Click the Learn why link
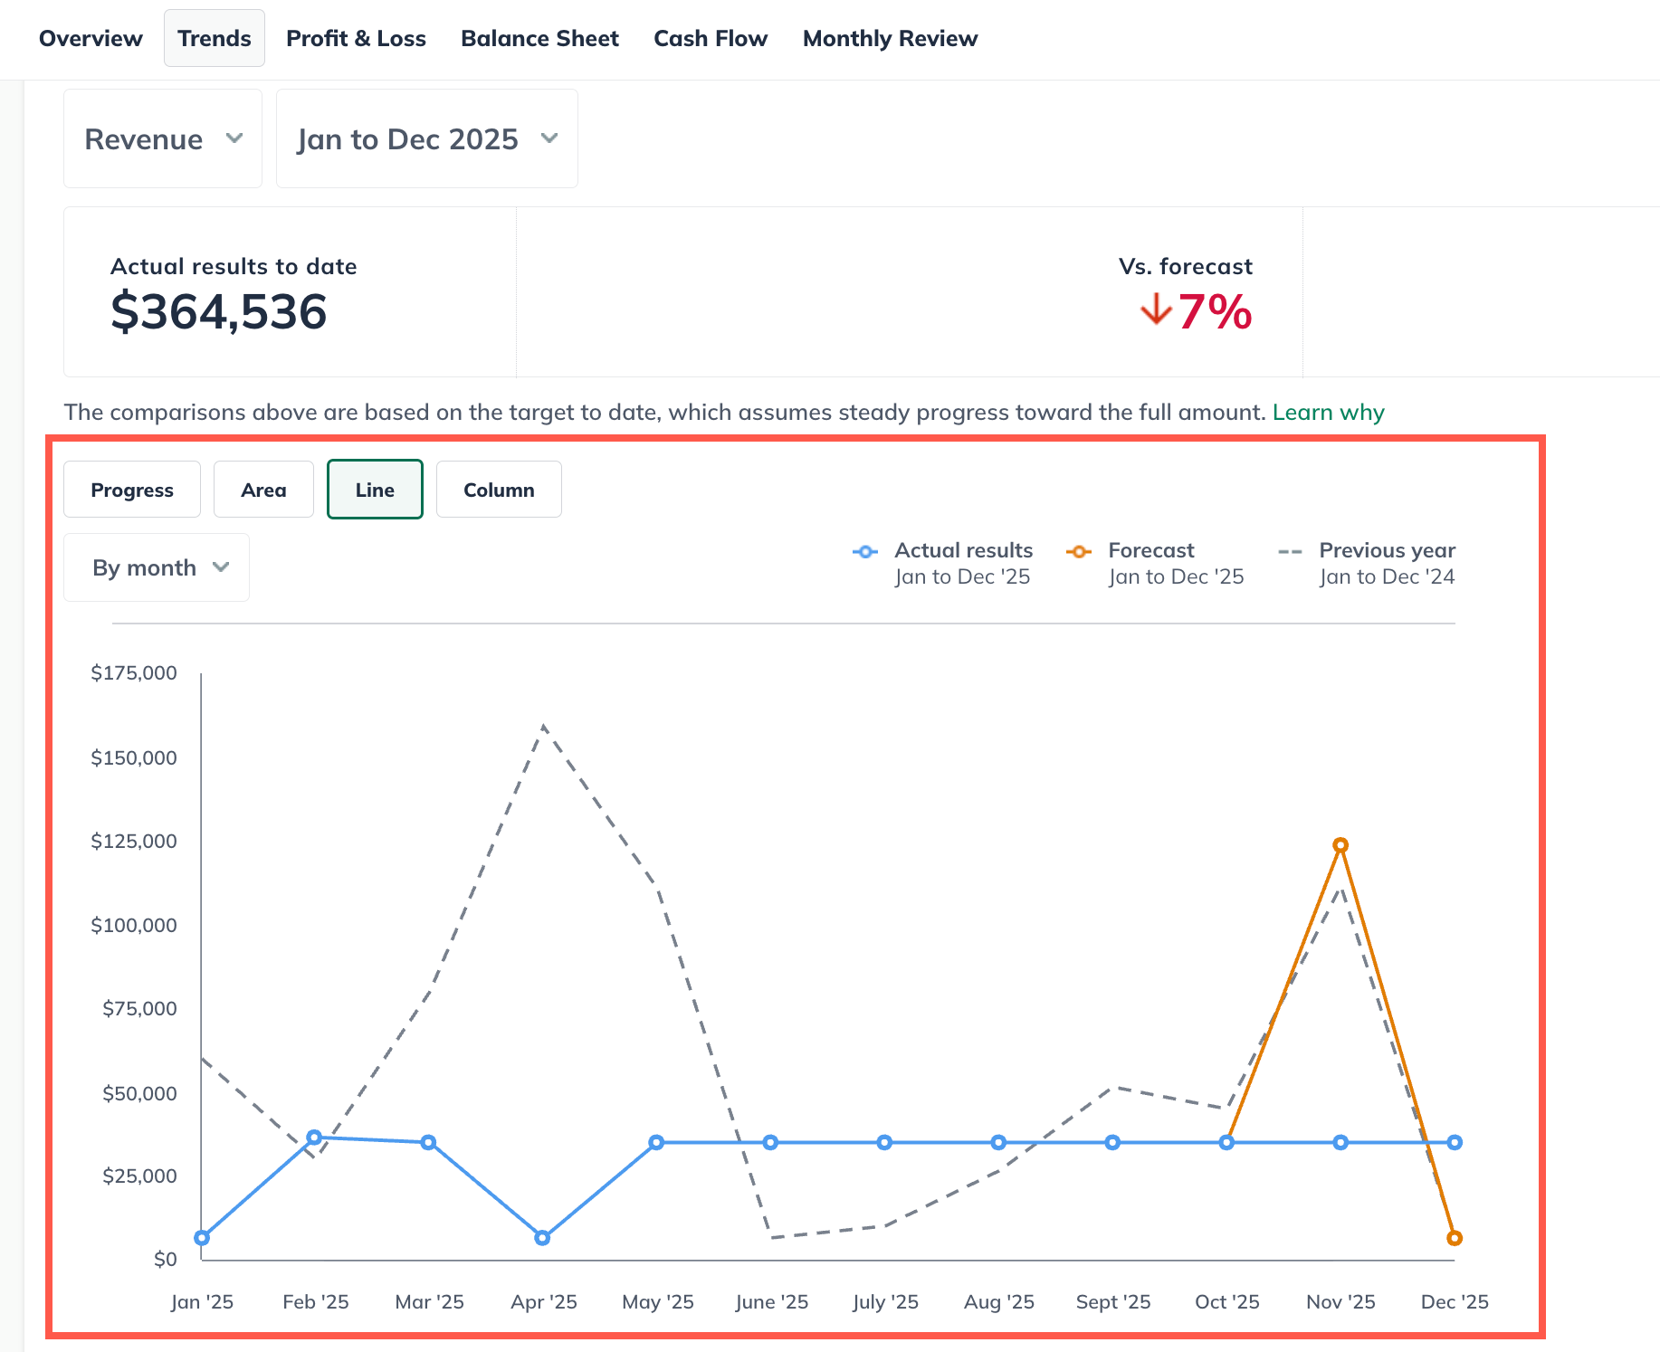The image size is (1660, 1352). click(x=1328, y=413)
